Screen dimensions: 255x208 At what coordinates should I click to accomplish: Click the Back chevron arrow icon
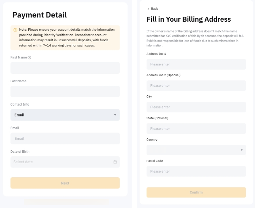(148, 9)
